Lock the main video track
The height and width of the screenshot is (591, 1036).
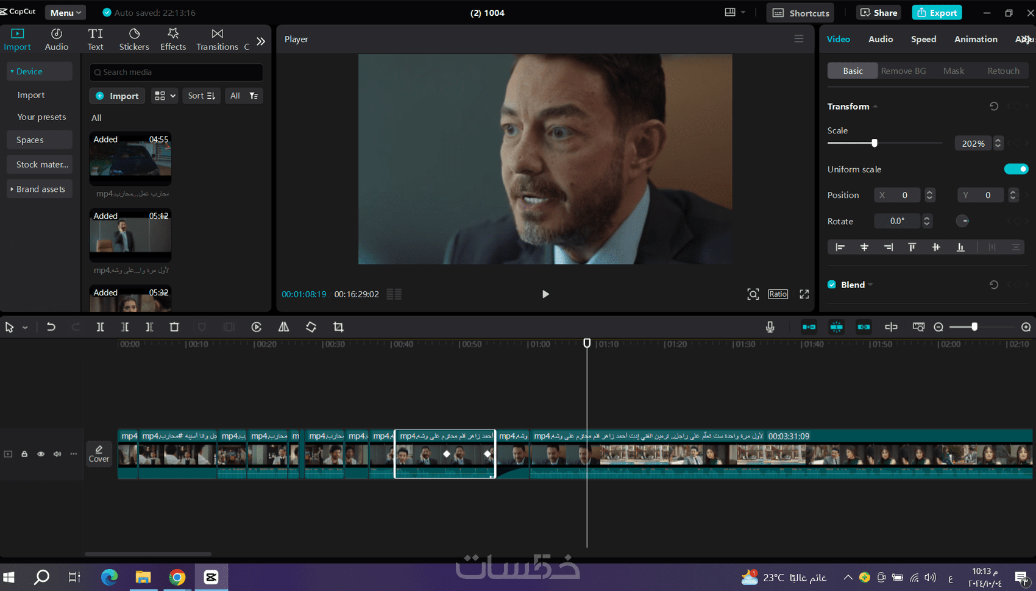24,454
